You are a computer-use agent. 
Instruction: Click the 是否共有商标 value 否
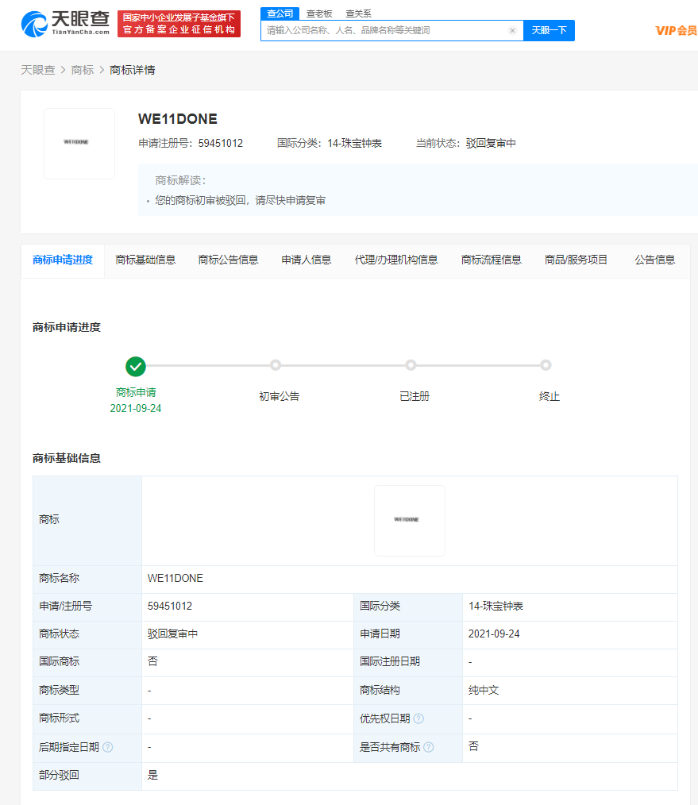coord(473,746)
